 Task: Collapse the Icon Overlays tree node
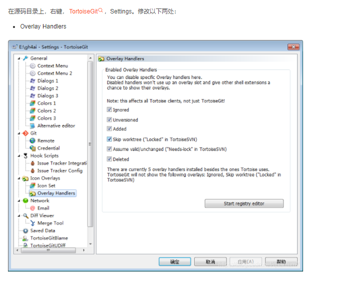pyautogui.click(x=19, y=178)
